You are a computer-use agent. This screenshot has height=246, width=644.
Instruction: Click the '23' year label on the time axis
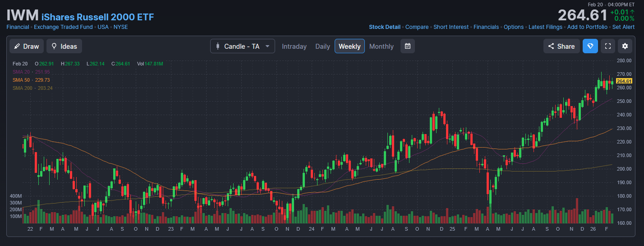(170, 229)
